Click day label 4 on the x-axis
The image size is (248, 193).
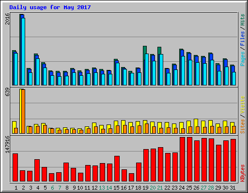[38, 188]
